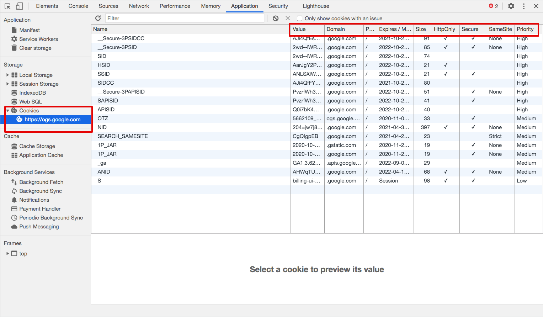Expand the top frame node
This screenshot has height=317, width=543.
[x=7, y=254]
